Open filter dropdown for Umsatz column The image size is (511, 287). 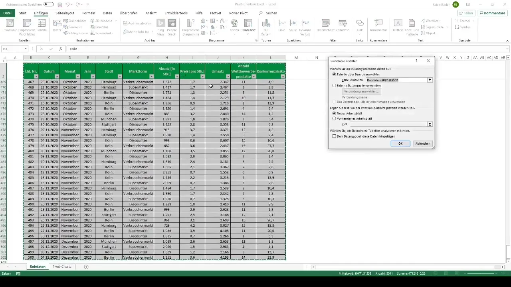[x=228, y=77]
